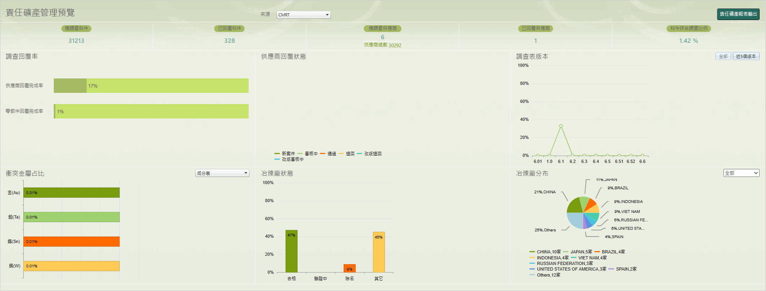The height and width of the screenshot is (291, 766).
Task: Toggle the 通過 legend series
Action: coord(328,154)
